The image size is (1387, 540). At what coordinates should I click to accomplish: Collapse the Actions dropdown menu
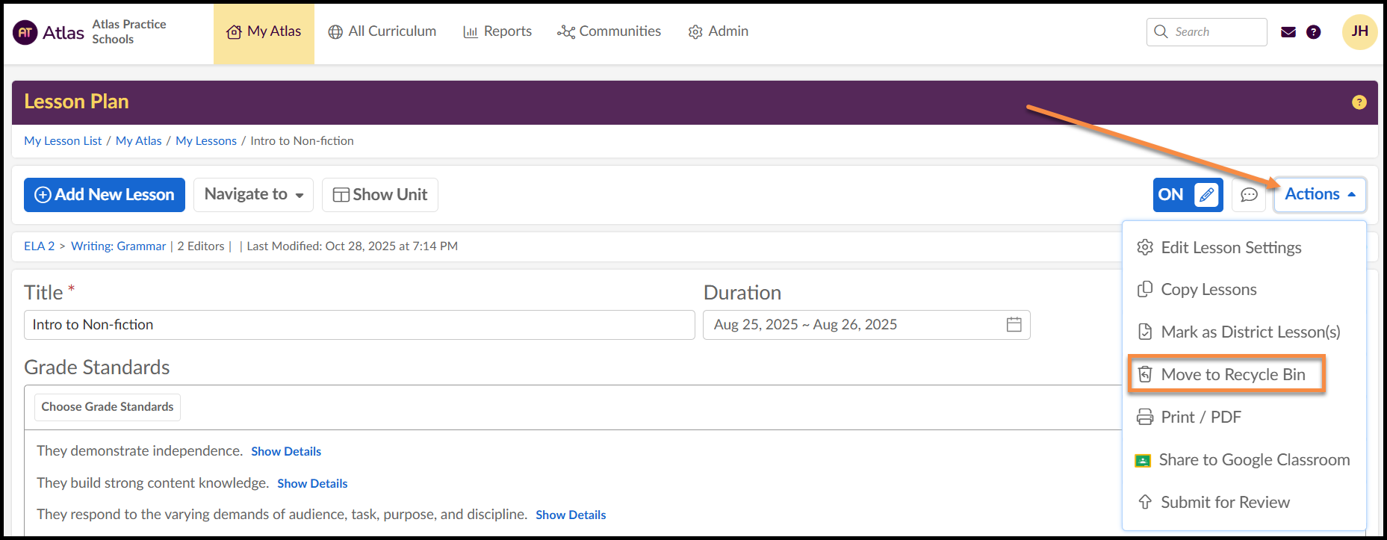[x=1319, y=194]
